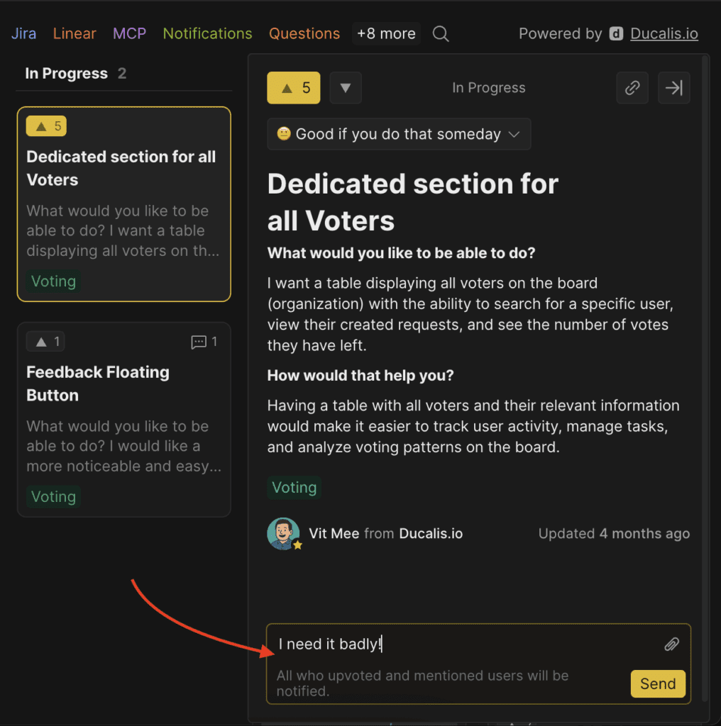Click the comment bubble icon on Feedback card
The width and height of the screenshot is (721, 726).
(x=199, y=342)
